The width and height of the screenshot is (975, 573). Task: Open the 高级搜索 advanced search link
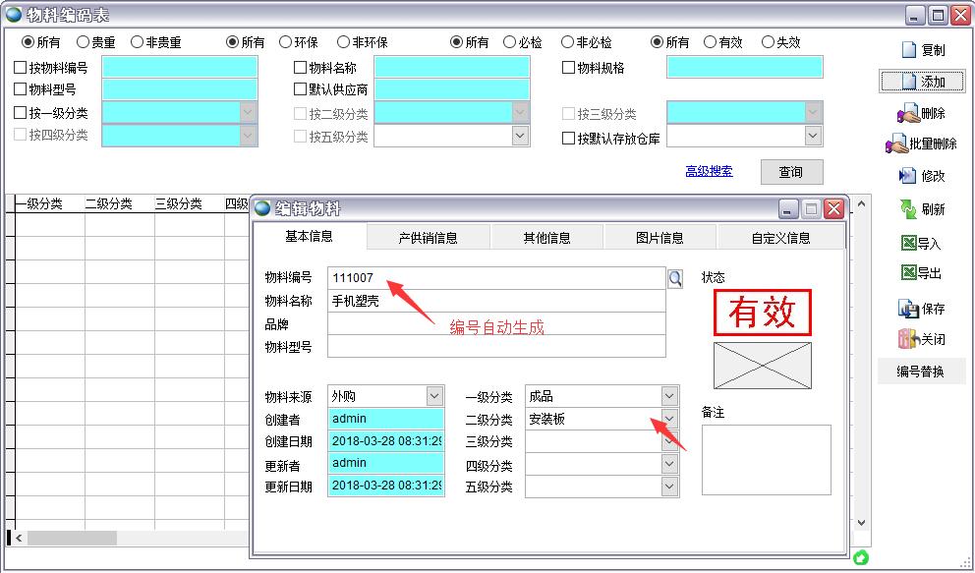[709, 171]
